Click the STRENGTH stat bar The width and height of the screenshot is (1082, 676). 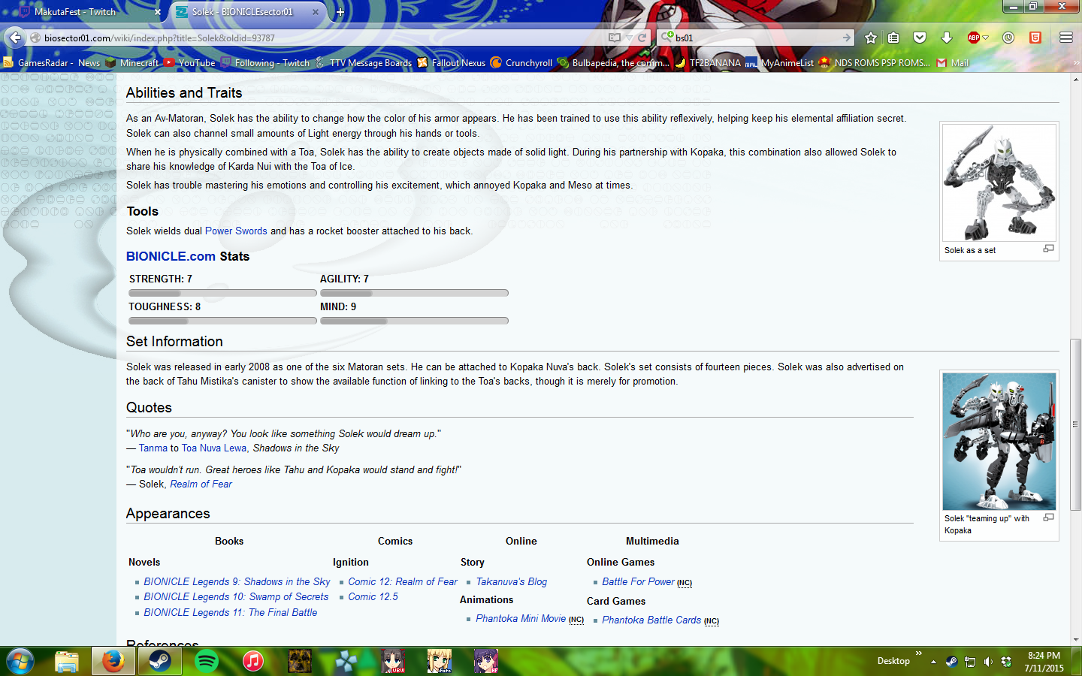pos(222,293)
